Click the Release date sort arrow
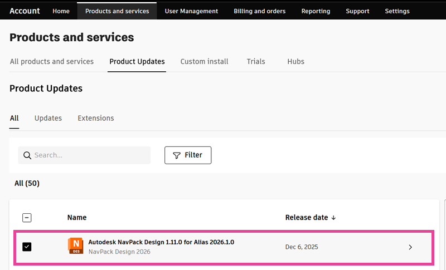446x270 pixels. point(333,218)
